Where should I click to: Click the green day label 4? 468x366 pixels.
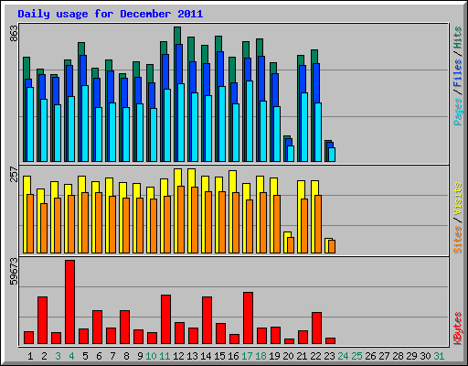(71, 356)
